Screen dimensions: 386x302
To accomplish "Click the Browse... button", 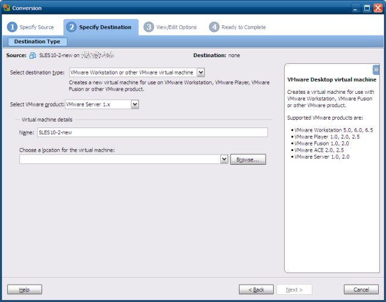I will 248,159.
